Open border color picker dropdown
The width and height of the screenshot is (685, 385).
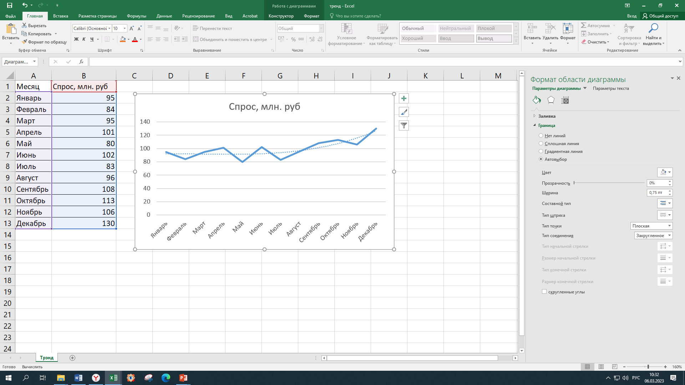click(665, 172)
